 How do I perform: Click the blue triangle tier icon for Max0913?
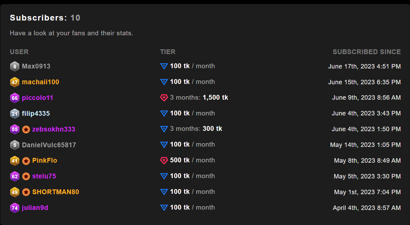pyautogui.click(x=164, y=66)
